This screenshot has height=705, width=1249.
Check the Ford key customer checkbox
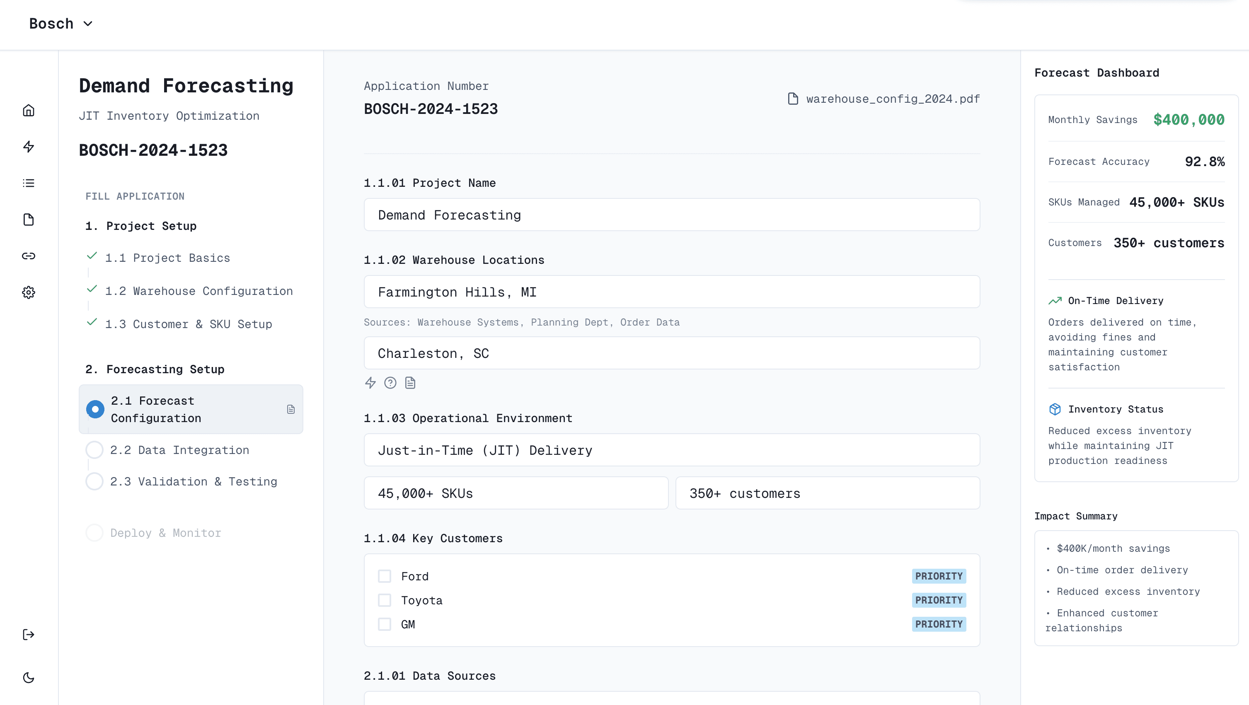click(385, 576)
